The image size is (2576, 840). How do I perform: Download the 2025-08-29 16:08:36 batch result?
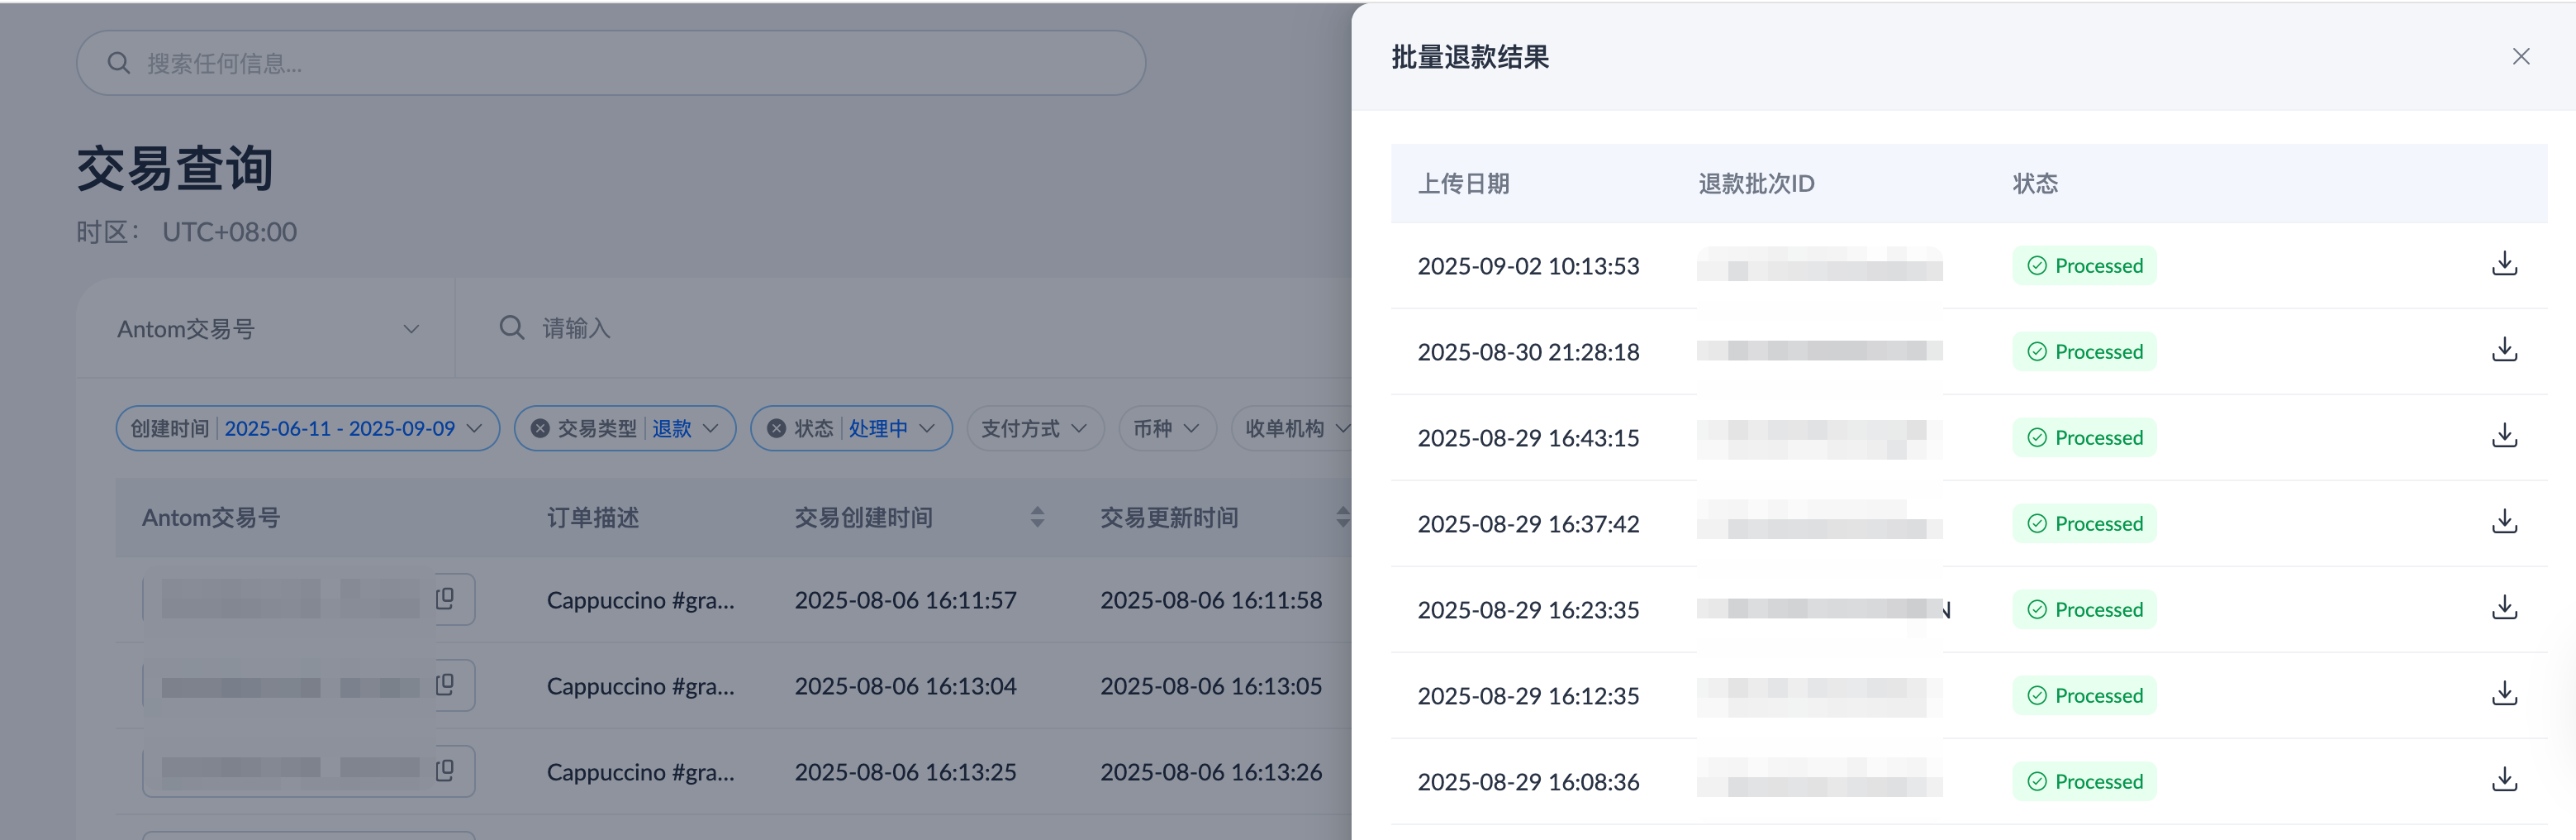2503,781
